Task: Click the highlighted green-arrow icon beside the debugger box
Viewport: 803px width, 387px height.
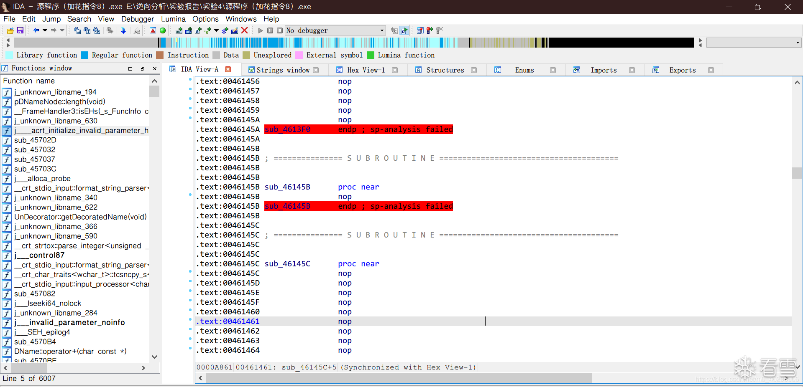Action: 404,30
